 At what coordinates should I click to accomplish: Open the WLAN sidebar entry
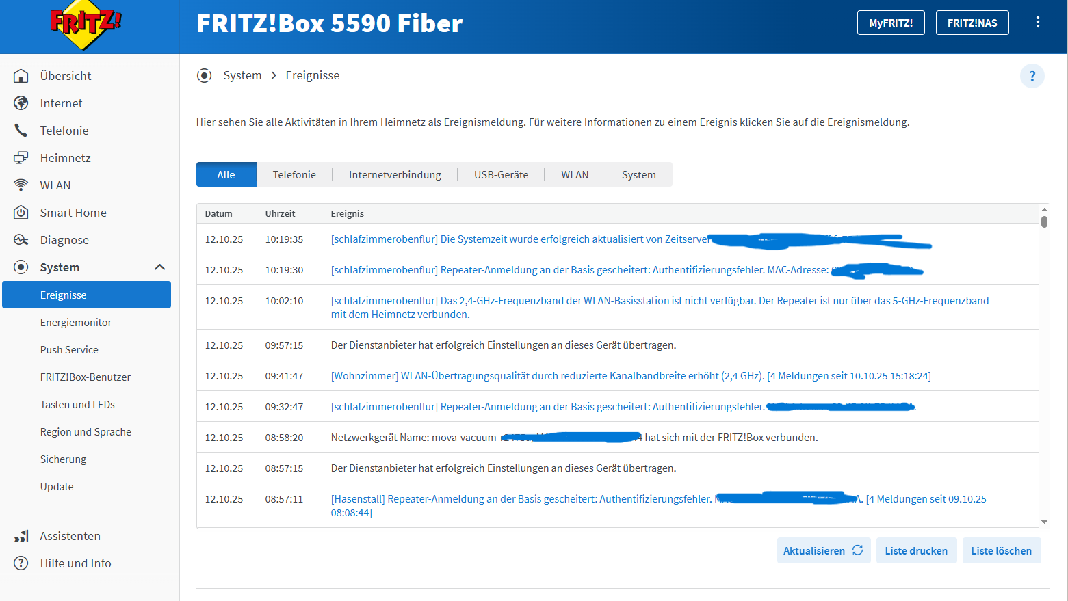[55, 185]
